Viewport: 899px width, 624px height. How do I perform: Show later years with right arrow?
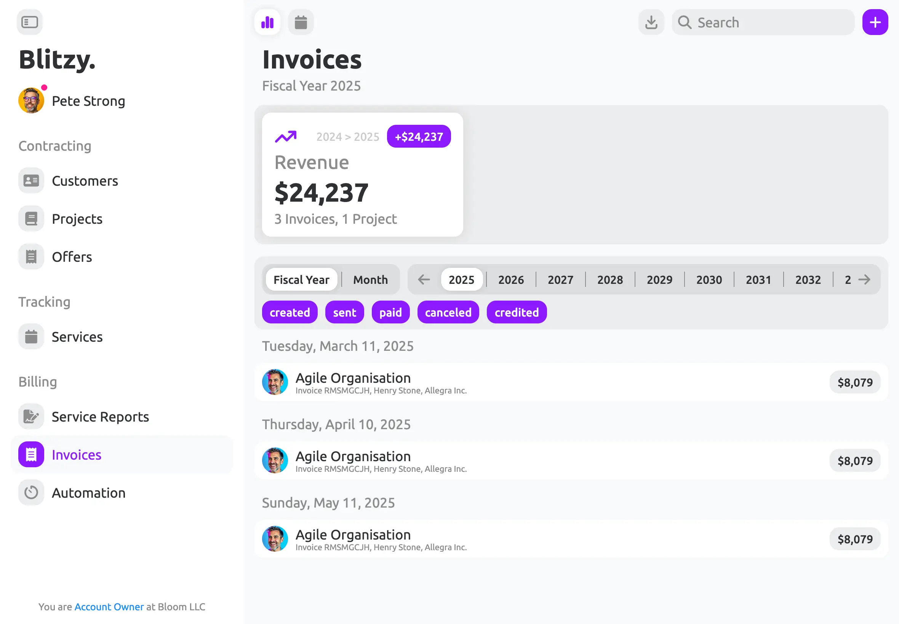click(864, 280)
